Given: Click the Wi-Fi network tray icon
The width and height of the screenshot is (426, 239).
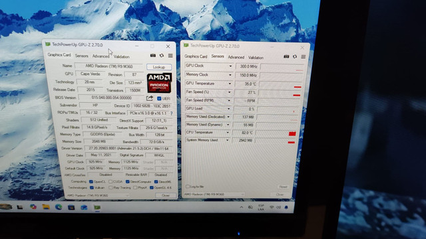Looking at the screenshot, I should point(271,207).
